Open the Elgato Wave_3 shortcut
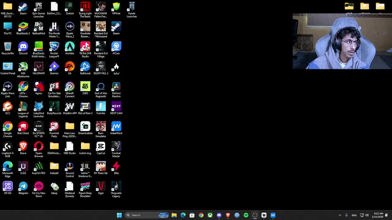 click(70, 30)
